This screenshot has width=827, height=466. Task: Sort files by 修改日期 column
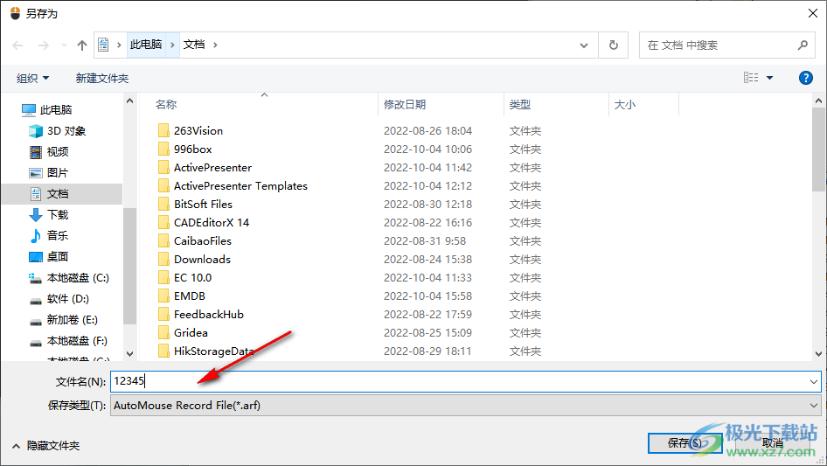pos(405,105)
